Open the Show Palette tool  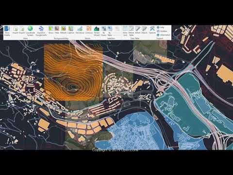(7, 31)
